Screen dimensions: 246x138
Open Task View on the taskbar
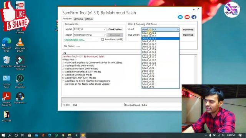pyautogui.click(x=23, y=135)
